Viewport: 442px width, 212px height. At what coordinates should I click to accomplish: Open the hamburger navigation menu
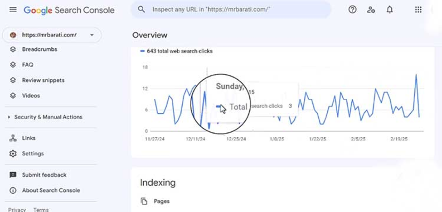tap(13, 10)
